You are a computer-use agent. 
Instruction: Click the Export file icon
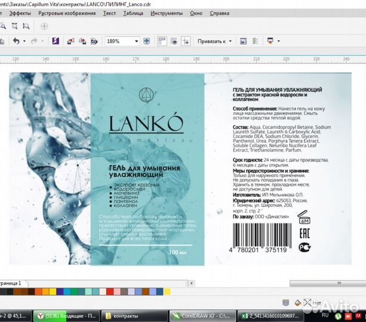click(x=83, y=41)
